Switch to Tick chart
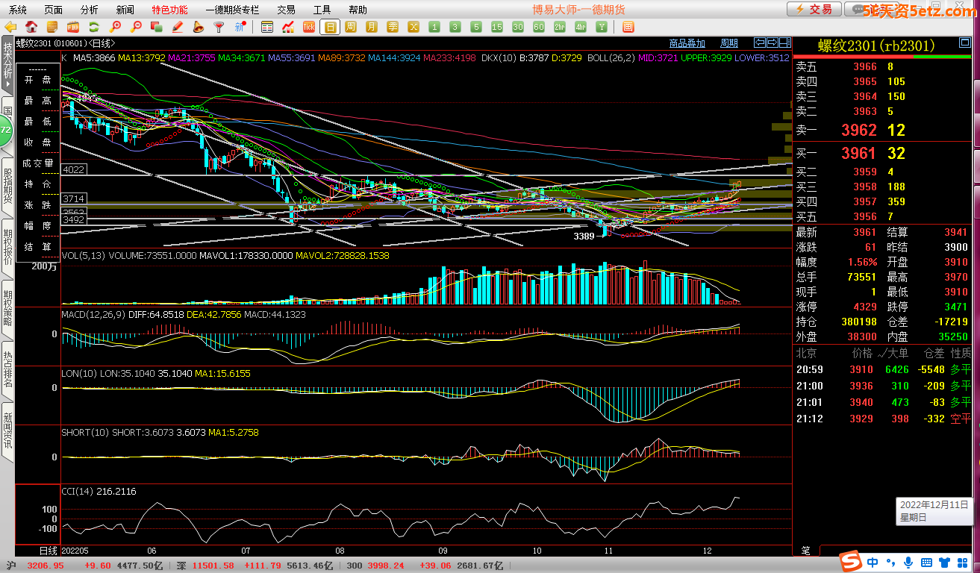Viewport: 980px width, 573px height. pos(309,27)
